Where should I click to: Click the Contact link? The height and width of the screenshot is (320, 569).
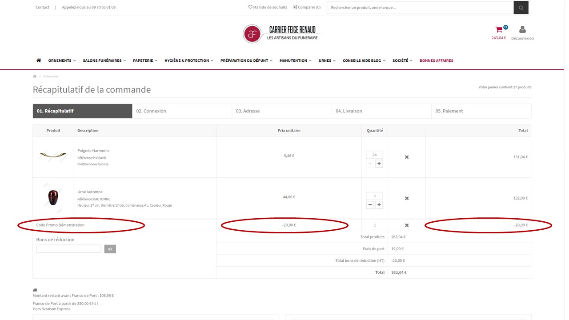point(42,7)
